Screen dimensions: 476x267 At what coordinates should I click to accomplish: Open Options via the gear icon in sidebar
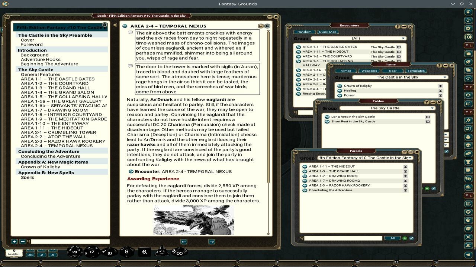468,28
